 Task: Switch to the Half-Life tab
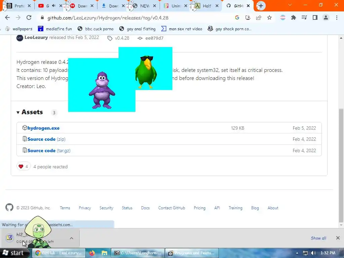tap(207, 6)
